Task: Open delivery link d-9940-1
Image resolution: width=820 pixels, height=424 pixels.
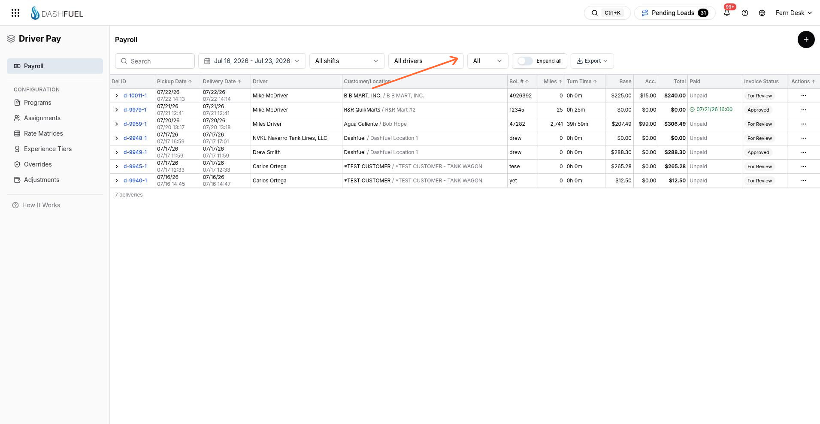Action: pyautogui.click(x=135, y=181)
